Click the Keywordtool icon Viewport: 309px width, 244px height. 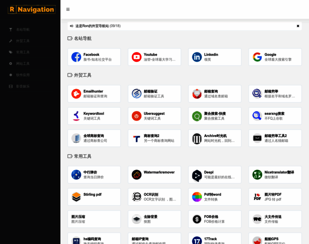pos(76,116)
